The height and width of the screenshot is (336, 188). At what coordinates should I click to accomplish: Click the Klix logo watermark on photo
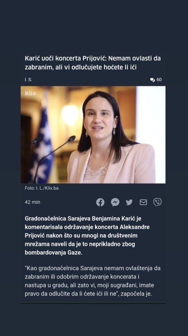(30, 93)
